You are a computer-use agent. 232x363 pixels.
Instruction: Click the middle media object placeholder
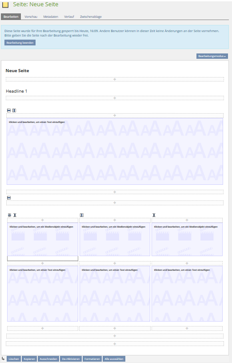(x=115, y=239)
